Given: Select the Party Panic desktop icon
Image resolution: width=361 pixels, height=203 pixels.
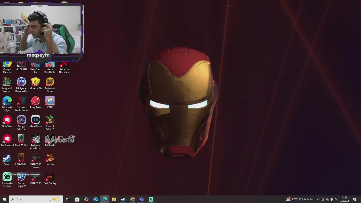Looking at the screenshot, I should (36, 103).
